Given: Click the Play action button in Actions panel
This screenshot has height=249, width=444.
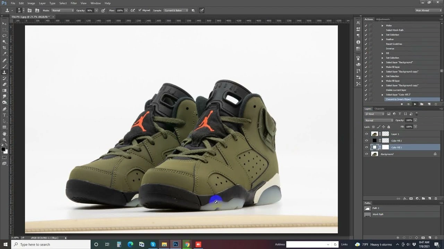Looking at the screenshot, I should point(415,104).
